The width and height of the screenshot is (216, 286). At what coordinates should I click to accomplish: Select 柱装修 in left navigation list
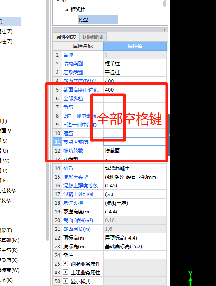point(8,190)
